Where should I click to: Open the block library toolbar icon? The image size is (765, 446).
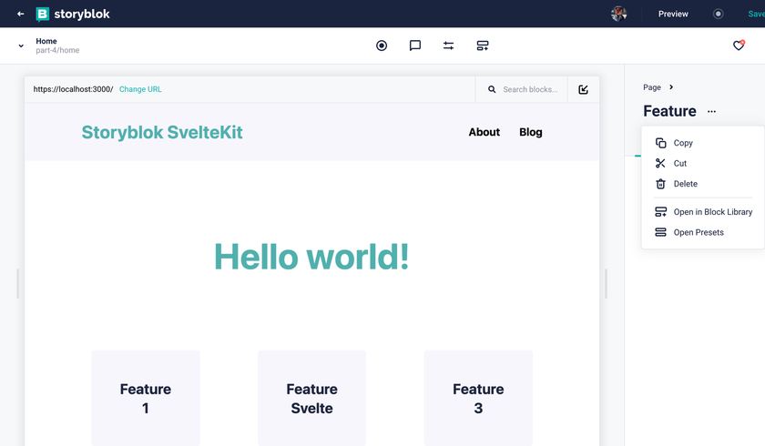pos(483,46)
